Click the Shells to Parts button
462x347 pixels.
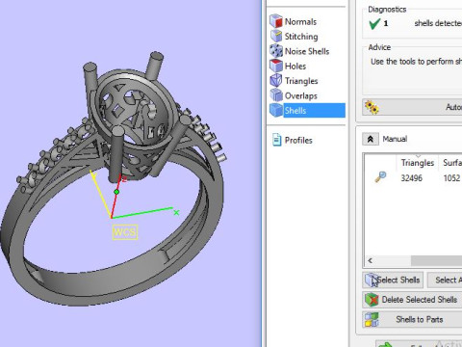pos(412,320)
